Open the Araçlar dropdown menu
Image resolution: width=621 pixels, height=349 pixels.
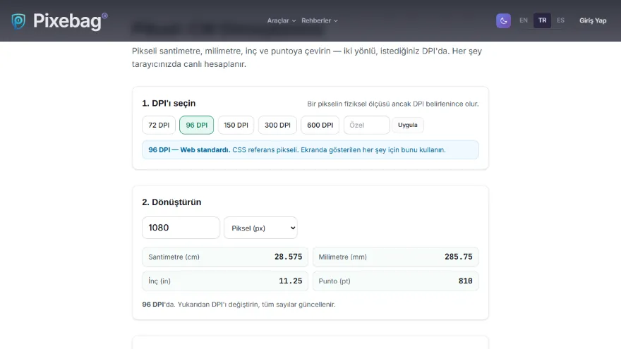tap(281, 20)
